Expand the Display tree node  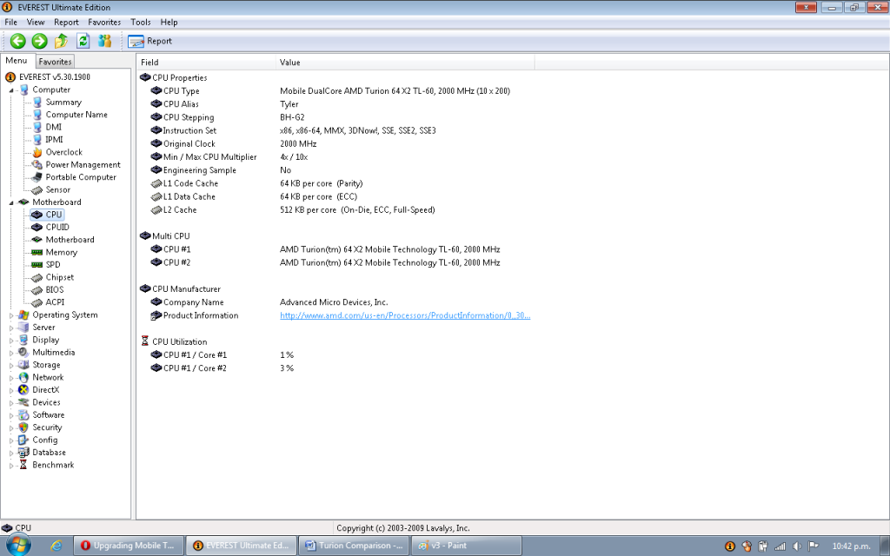pos(11,341)
